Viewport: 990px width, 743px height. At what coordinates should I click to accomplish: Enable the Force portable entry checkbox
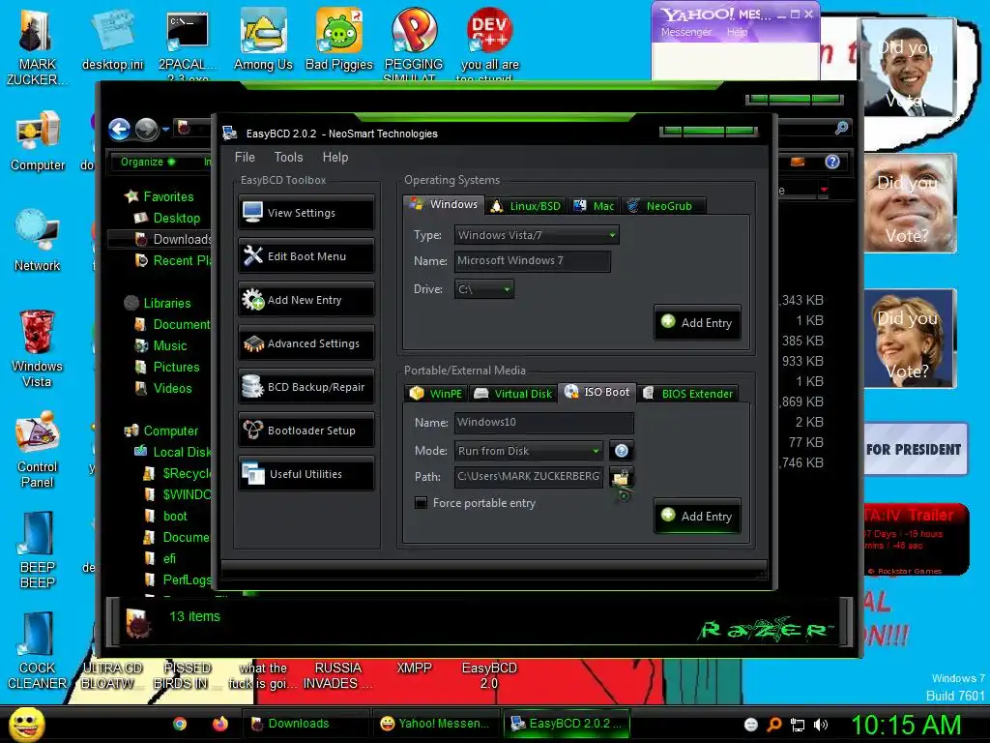tap(421, 503)
